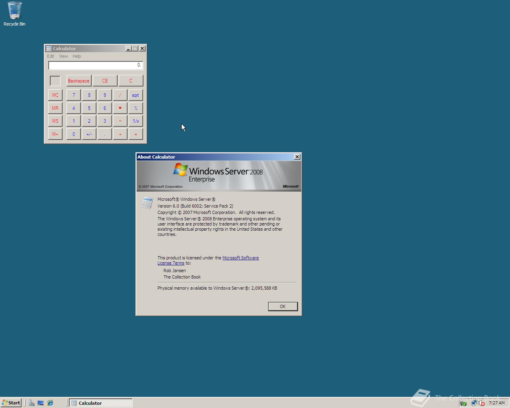This screenshot has height=408, width=510.
Task: Click the security shield tray icon
Action: (463, 403)
